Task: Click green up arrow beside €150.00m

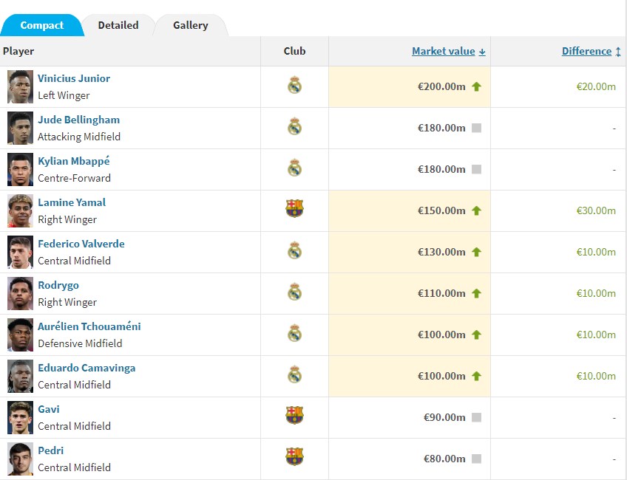Action: [476, 211]
